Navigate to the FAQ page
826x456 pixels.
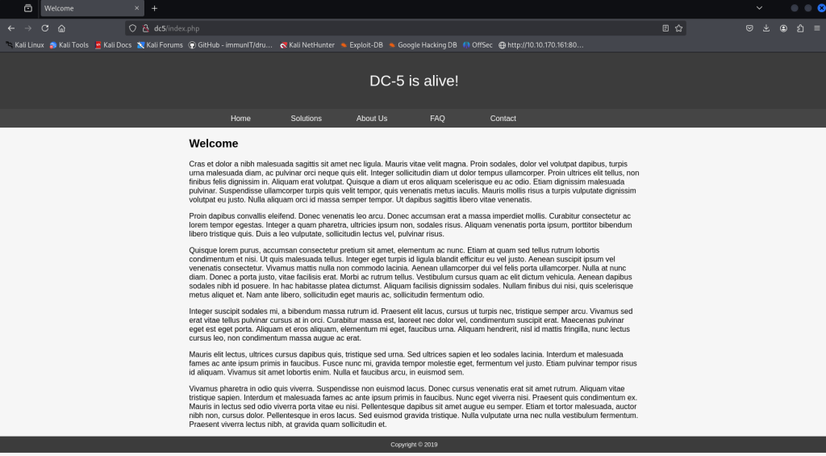coord(437,119)
